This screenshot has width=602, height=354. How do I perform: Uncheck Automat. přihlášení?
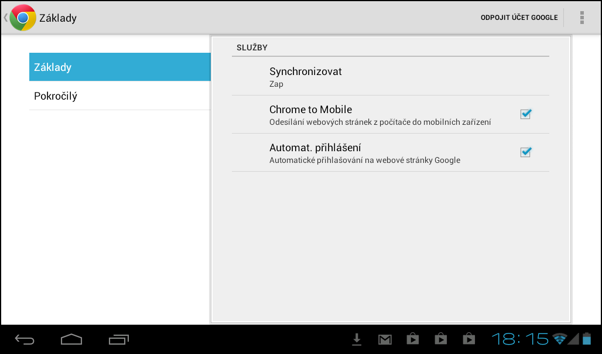click(525, 152)
